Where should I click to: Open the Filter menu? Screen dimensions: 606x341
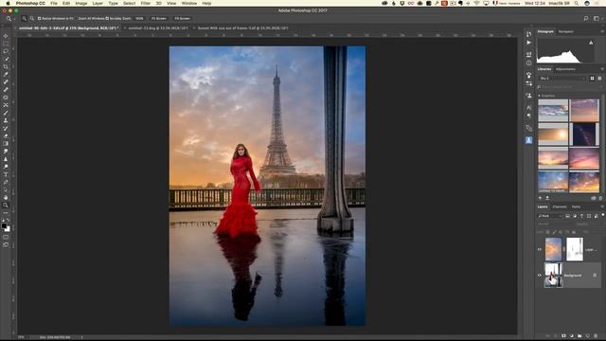(x=145, y=4)
